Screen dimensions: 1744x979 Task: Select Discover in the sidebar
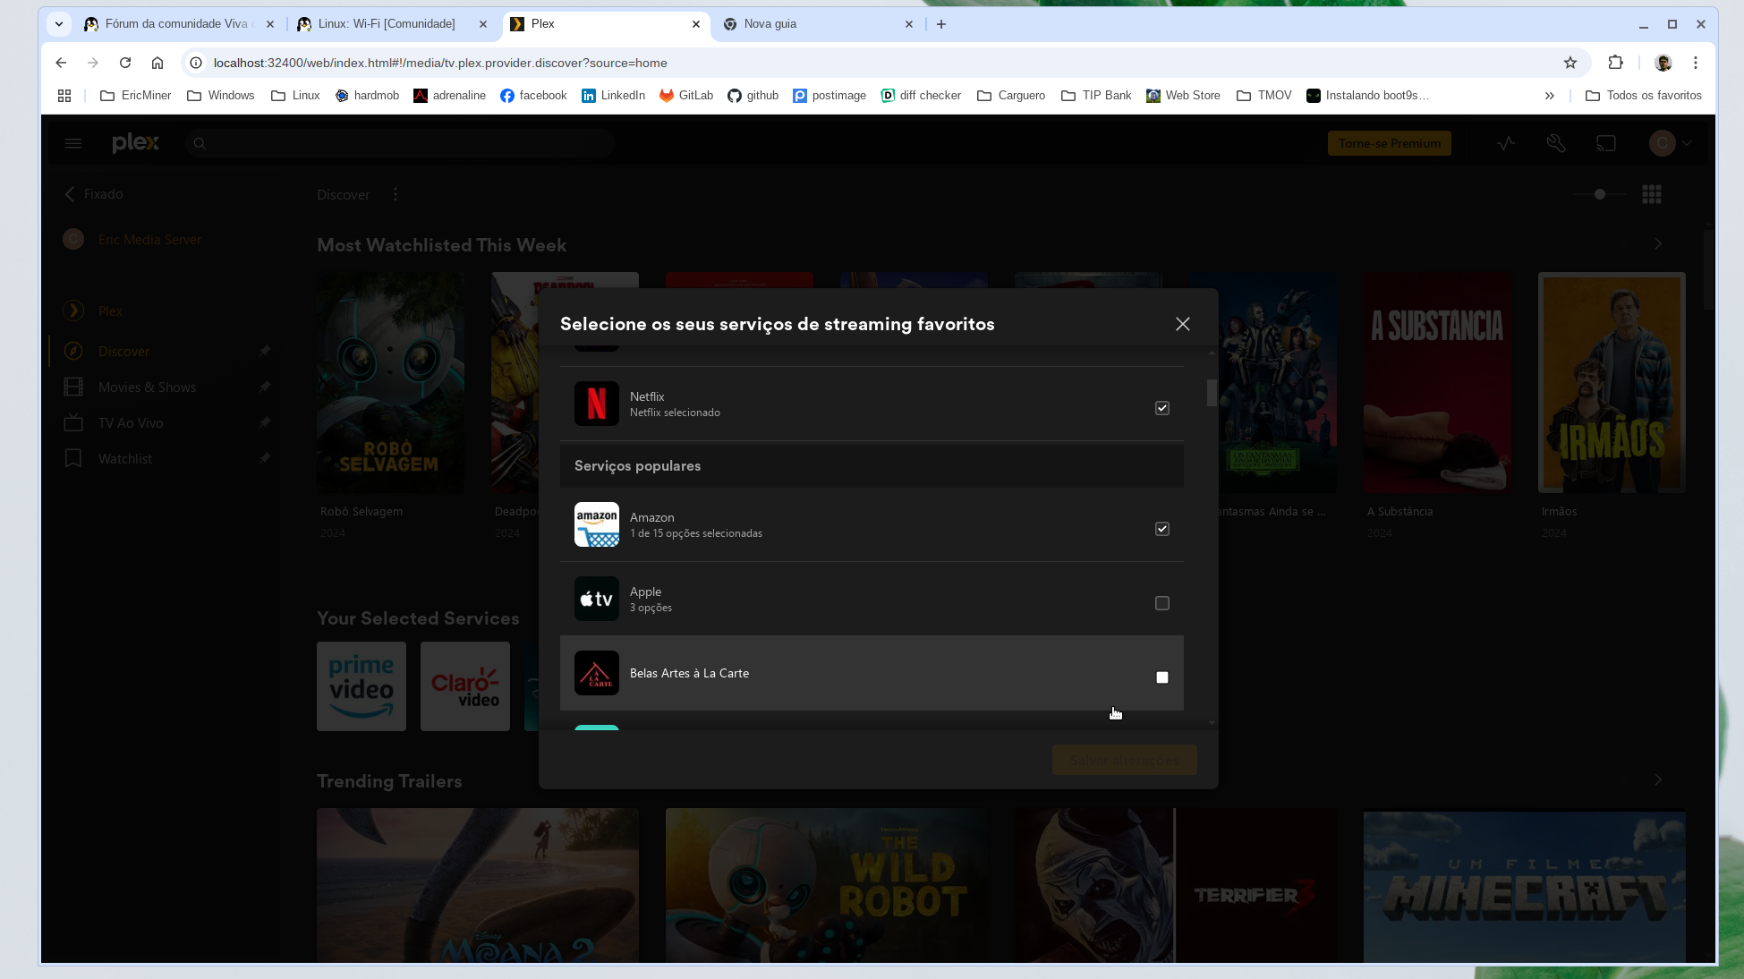pyautogui.click(x=123, y=352)
